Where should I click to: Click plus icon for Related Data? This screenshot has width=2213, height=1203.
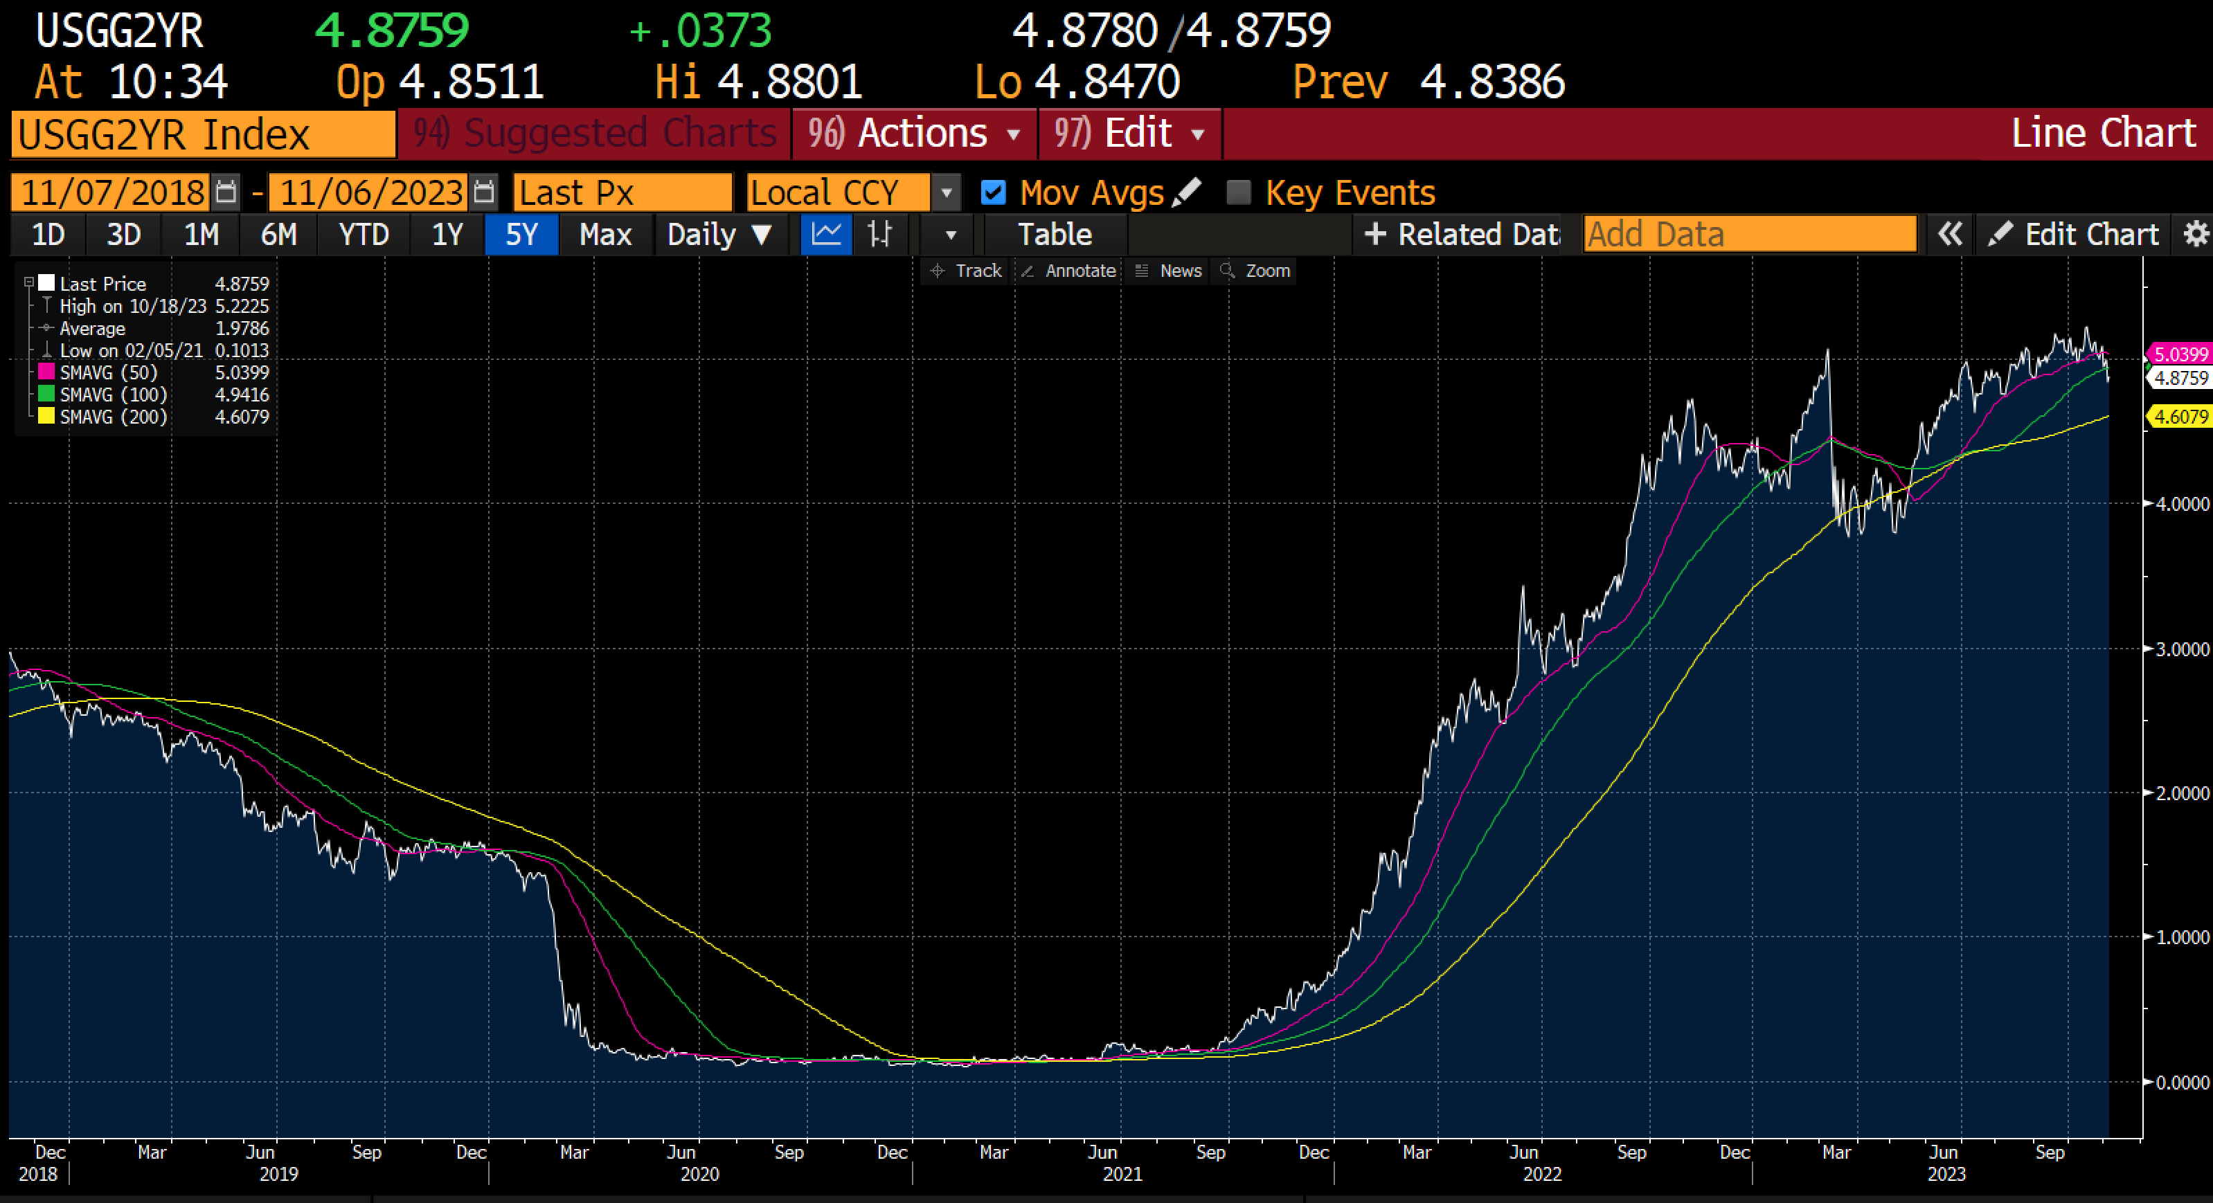tap(1374, 235)
